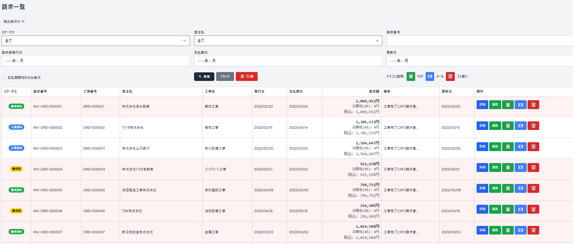
Task: Enable 支払期限切れのみ表示 checkbox
Action: tap(4, 78)
